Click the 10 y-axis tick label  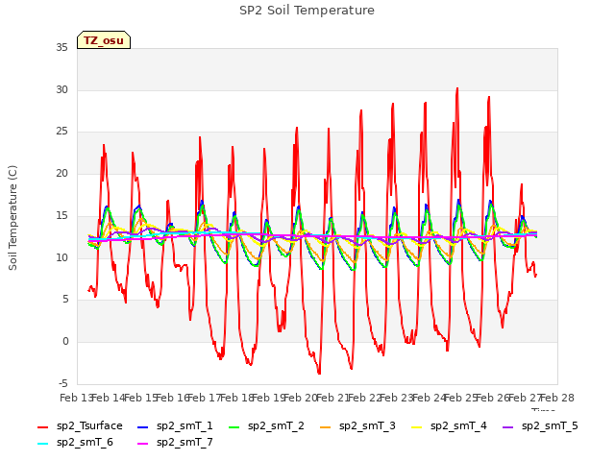coord(61,257)
